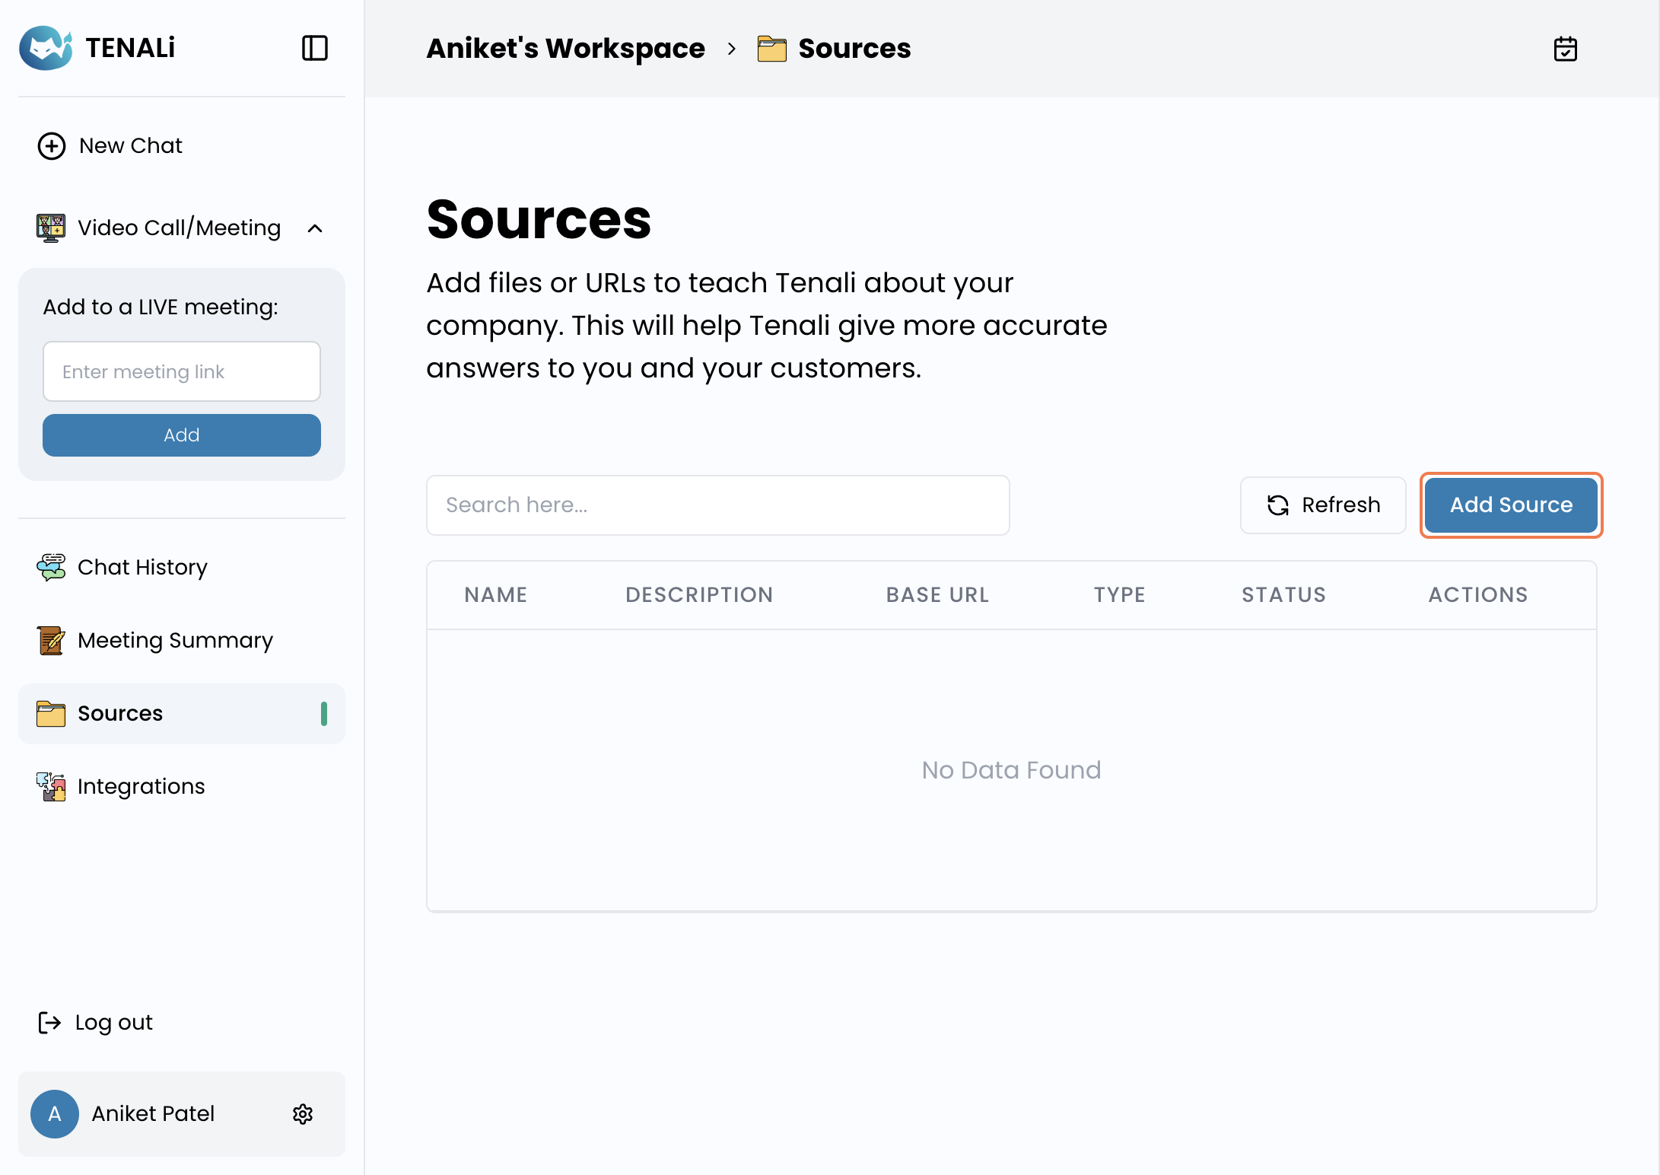
Task: Click the Search here field
Action: click(x=717, y=505)
